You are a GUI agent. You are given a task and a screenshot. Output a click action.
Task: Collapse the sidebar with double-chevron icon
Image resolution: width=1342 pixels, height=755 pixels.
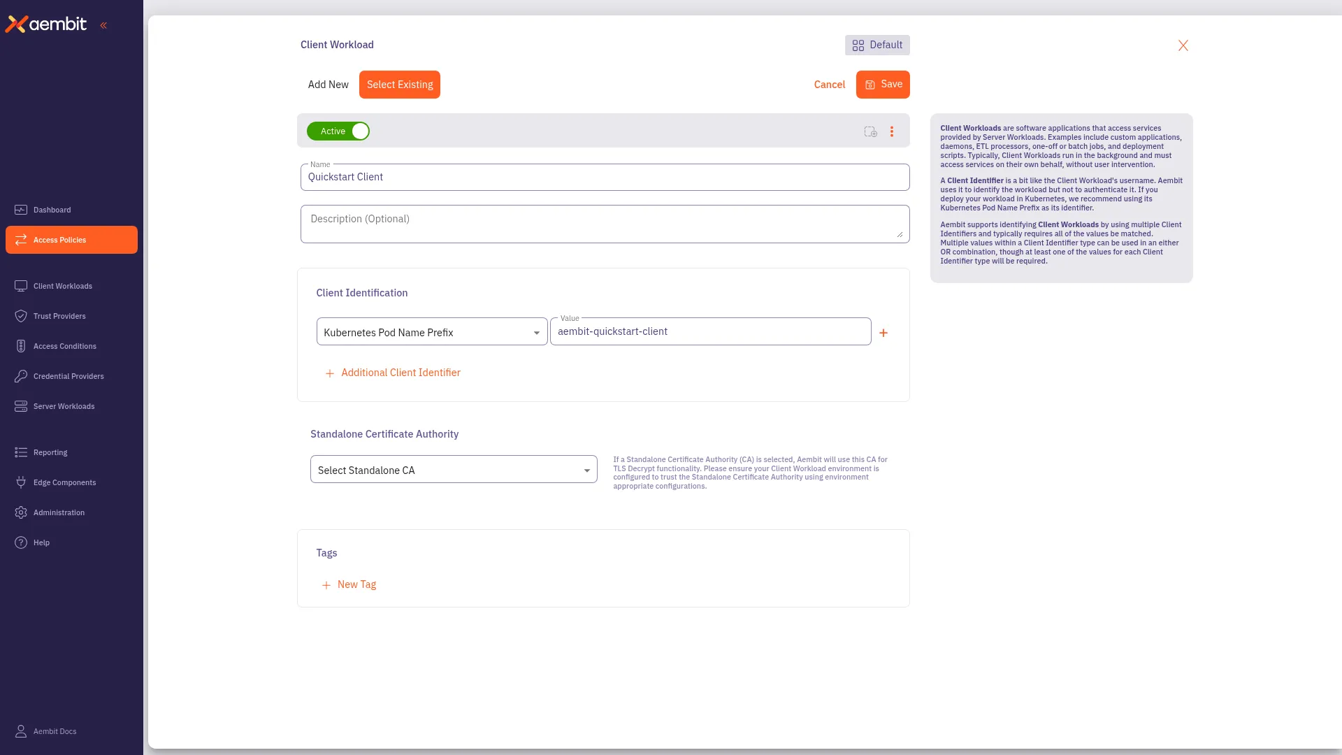[x=103, y=25]
